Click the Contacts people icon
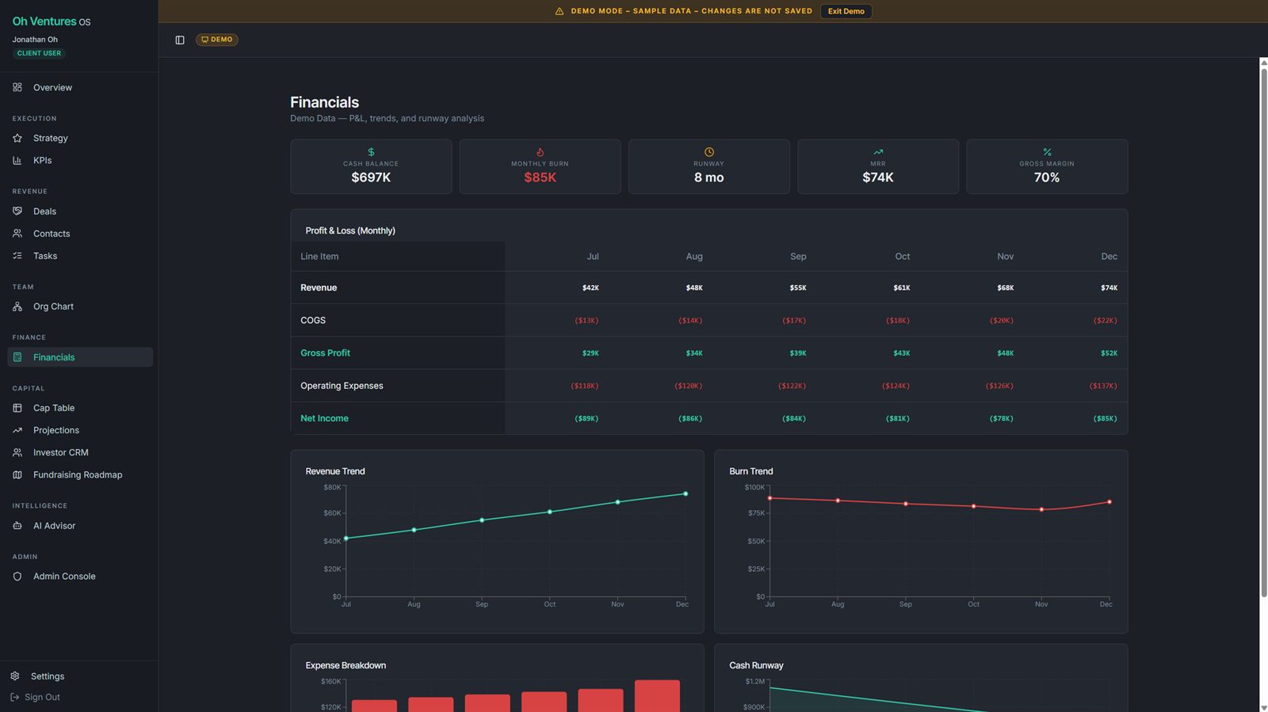This screenshot has height=712, width=1268. [17, 234]
